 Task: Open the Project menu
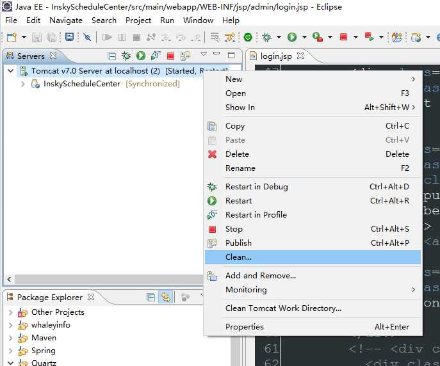point(138,20)
